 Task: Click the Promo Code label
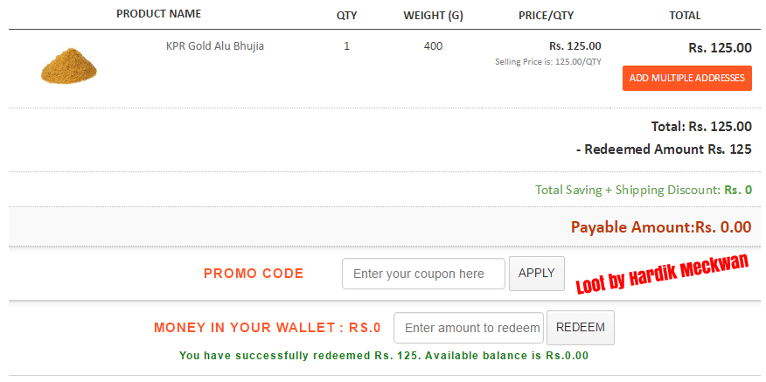coord(254,274)
